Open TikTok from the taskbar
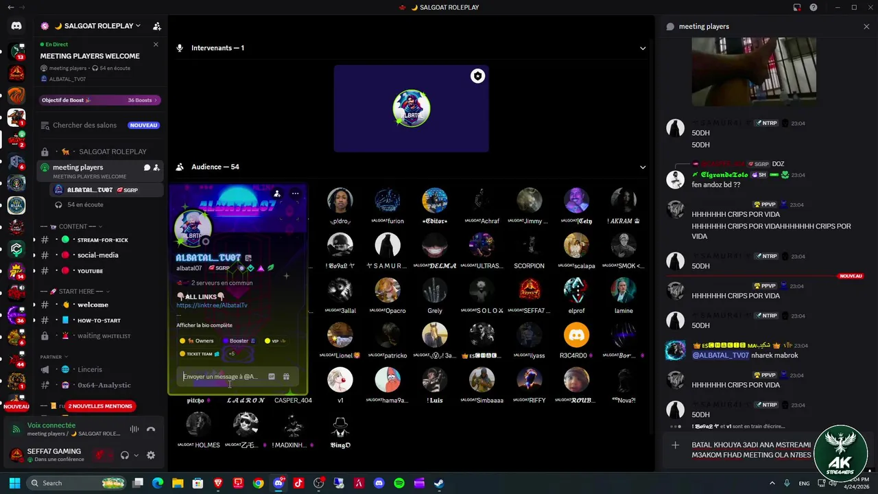Screen dimensions: 878x494 298,483
